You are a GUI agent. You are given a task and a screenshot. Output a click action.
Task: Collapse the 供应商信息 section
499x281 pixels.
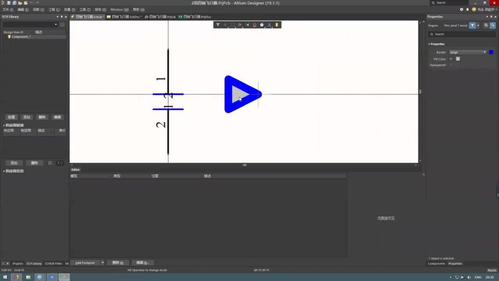(4, 171)
